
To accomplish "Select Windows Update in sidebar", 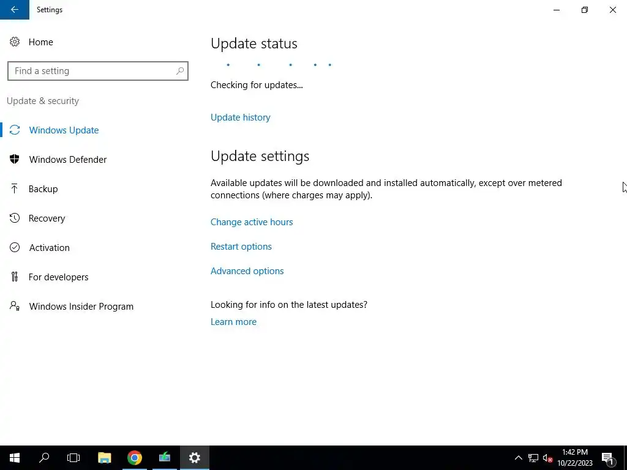I will coord(64,130).
